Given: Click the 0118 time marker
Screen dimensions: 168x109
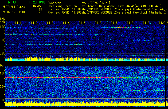Looking at the screenshot, I should (x=130, y=23).
